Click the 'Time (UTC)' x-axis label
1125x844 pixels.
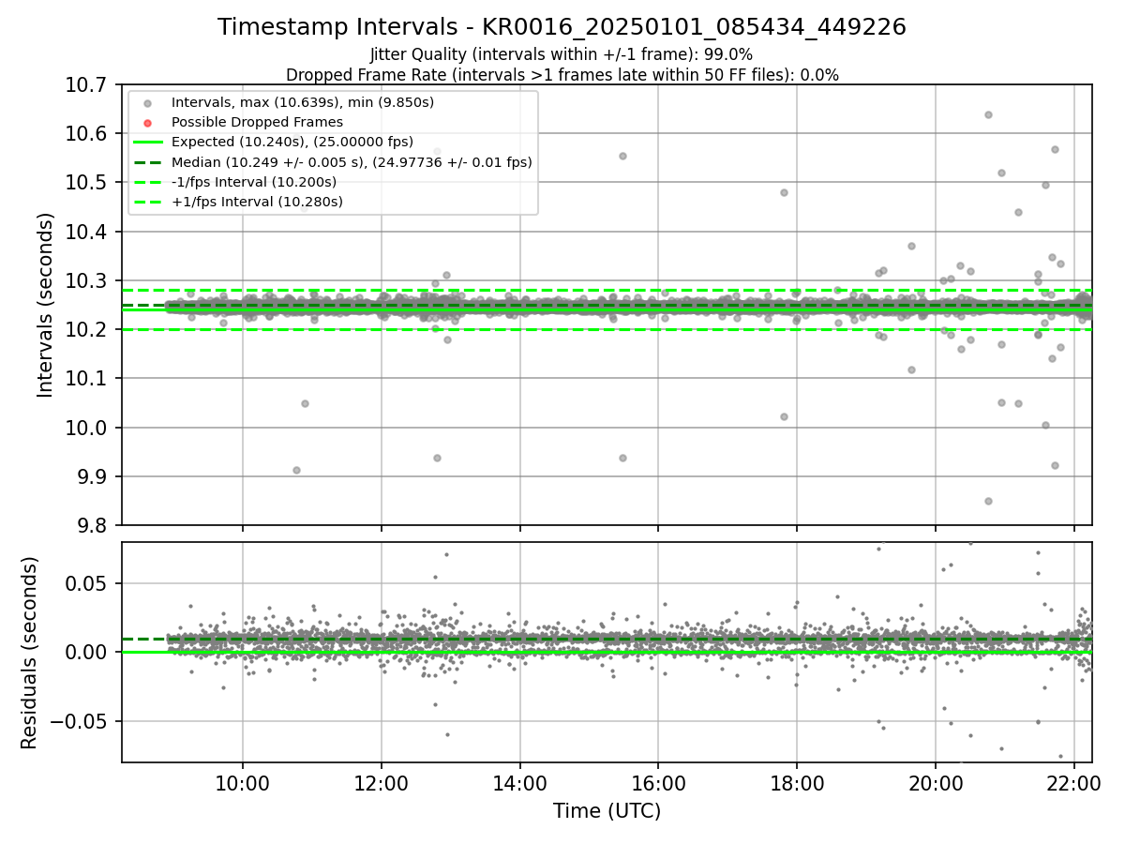[x=607, y=811]
